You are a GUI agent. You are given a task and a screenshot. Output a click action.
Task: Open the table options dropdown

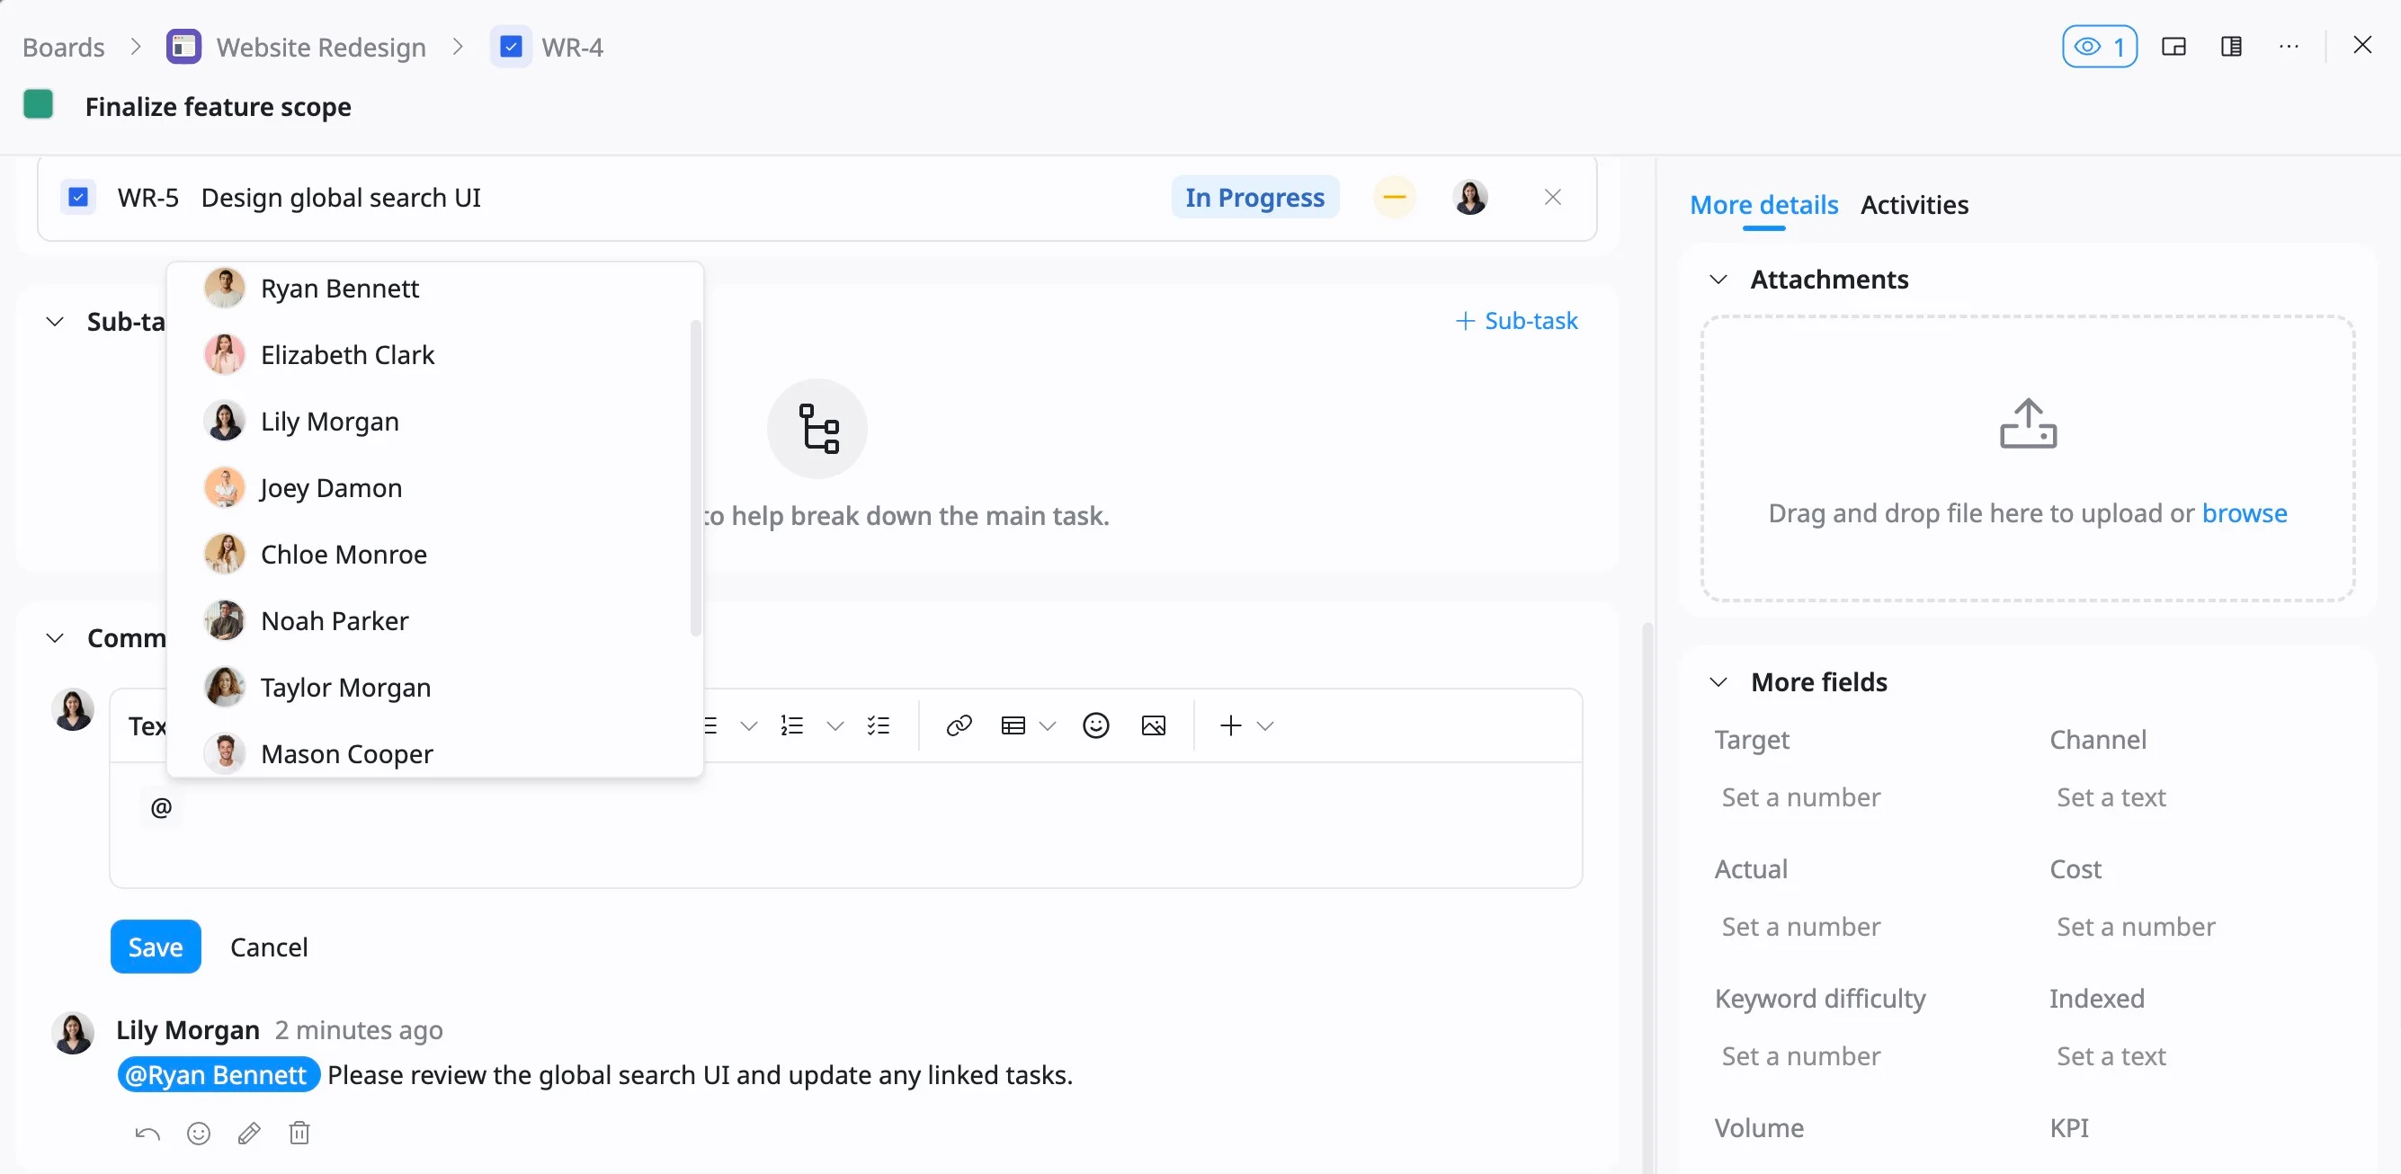[1048, 725]
